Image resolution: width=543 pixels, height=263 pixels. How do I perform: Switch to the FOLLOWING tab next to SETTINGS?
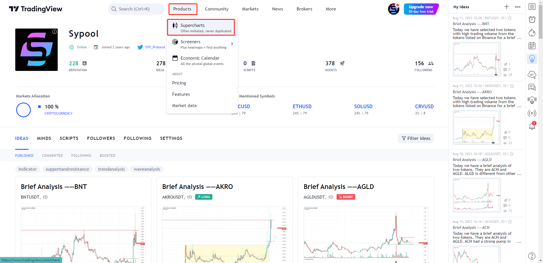(x=137, y=138)
